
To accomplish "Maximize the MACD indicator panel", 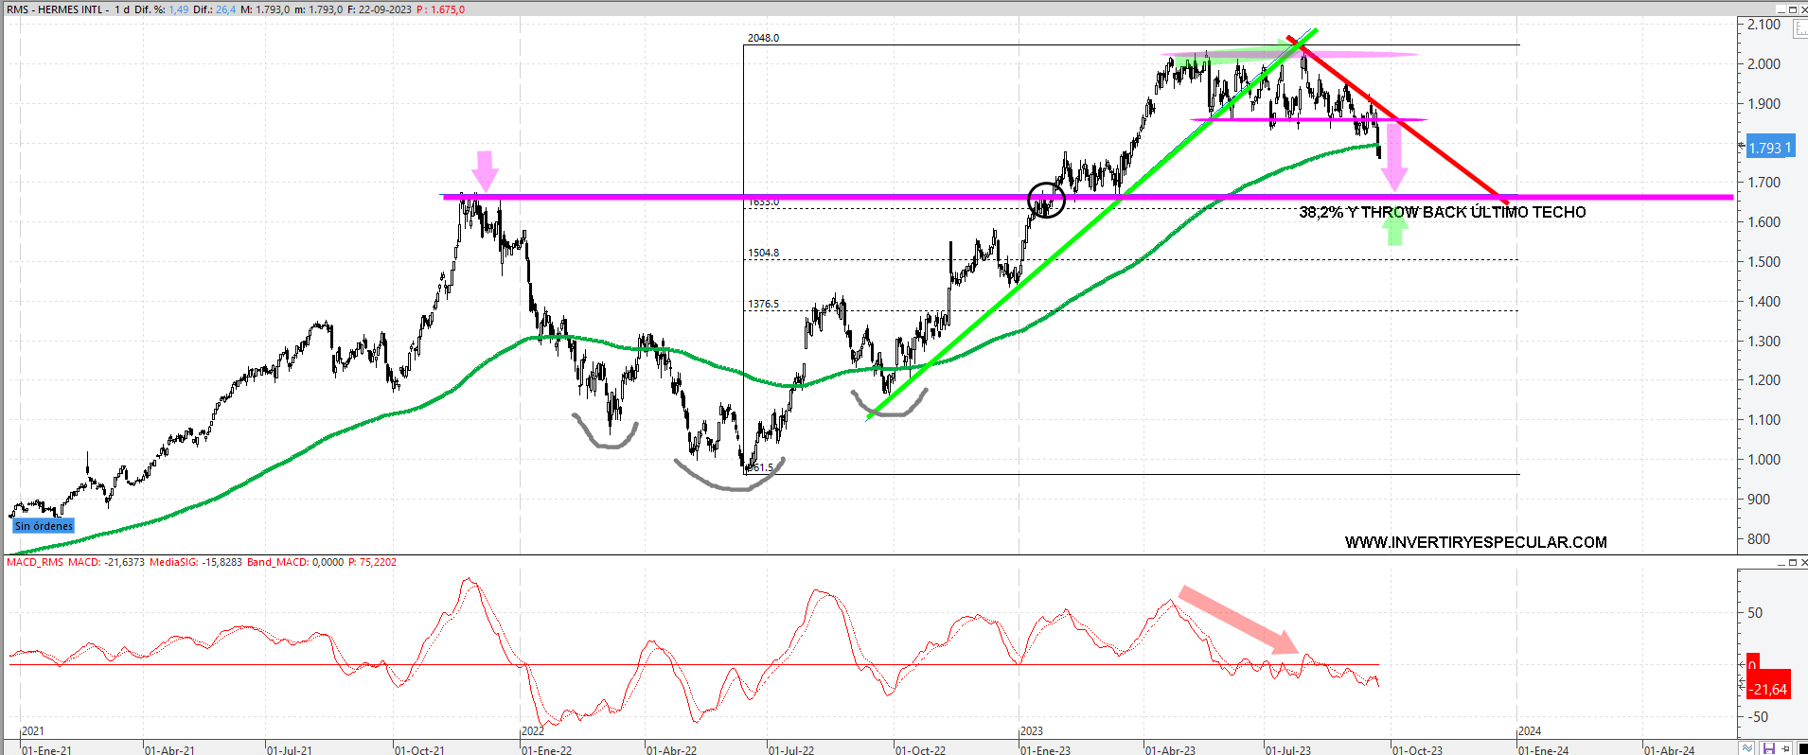I will point(1792,562).
